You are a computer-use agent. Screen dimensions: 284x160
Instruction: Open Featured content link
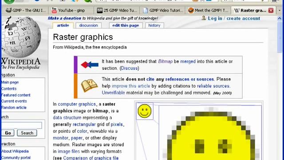16,95
